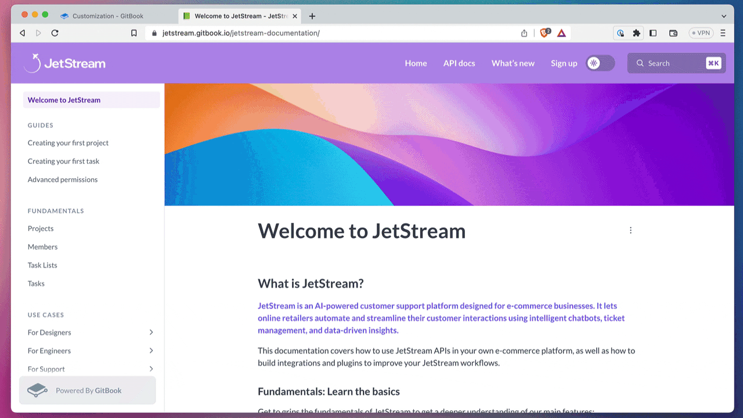Click the Welcome to JetStream page heading
The width and height of the screenshot is (743, 418).
pos(362,231)
